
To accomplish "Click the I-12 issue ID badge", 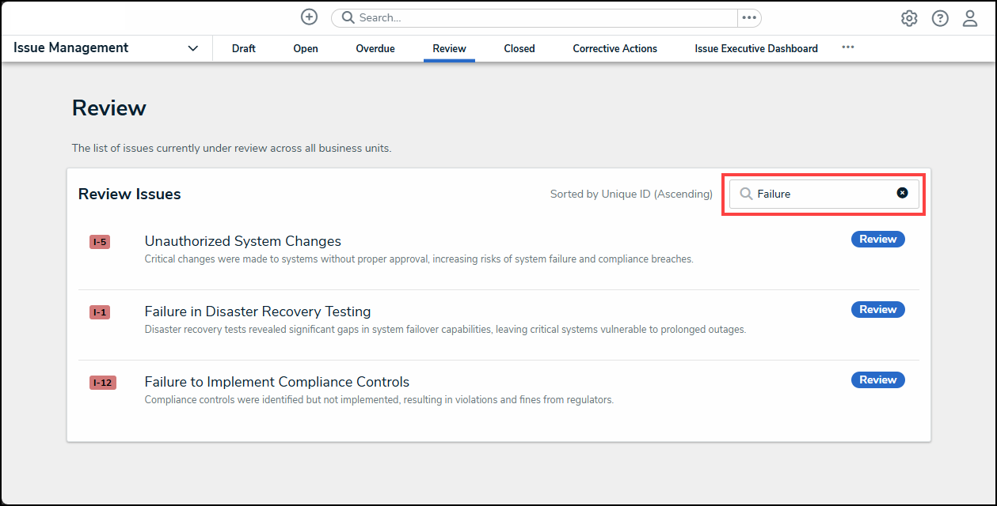I will coord(103,383).
